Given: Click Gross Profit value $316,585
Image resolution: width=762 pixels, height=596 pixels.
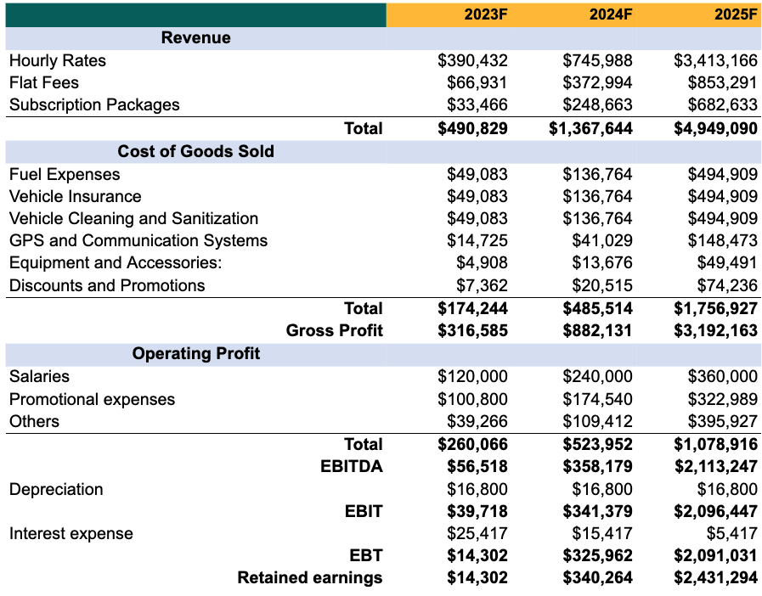Looking at the screenshot, I should coord(472,331).
